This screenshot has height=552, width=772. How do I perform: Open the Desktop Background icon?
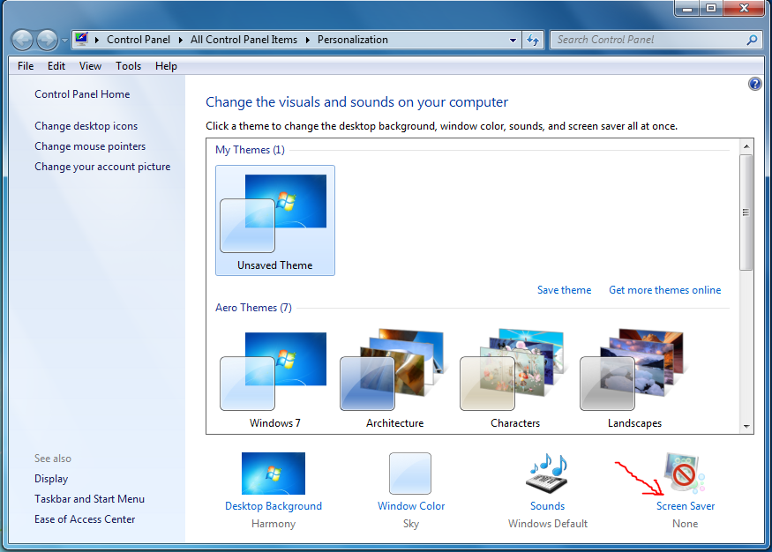273,474
